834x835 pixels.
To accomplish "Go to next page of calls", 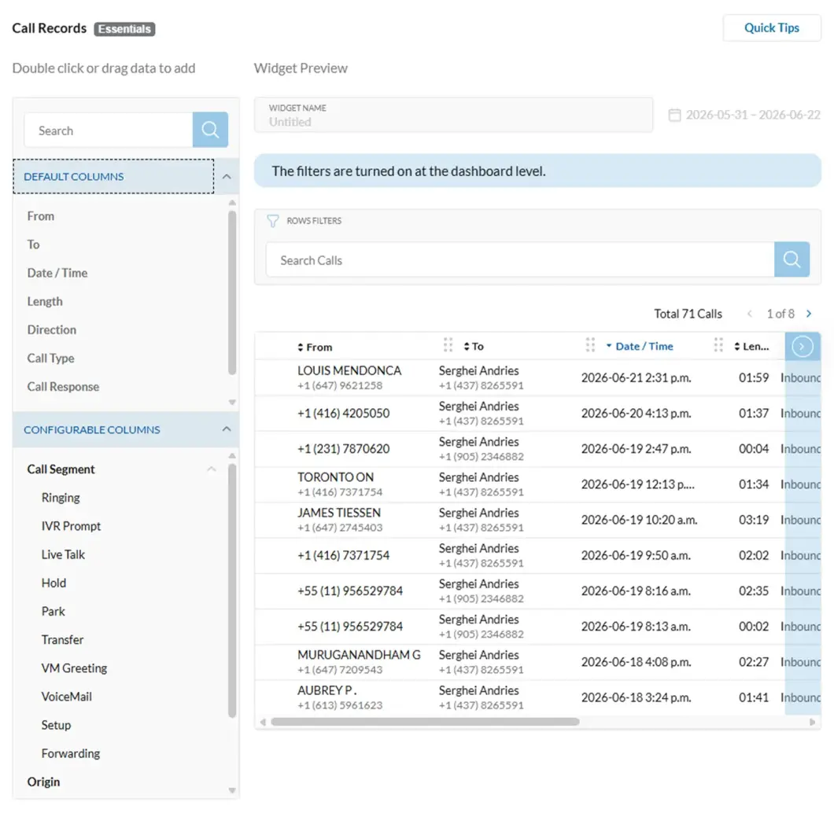I will [x=808, y=314].
